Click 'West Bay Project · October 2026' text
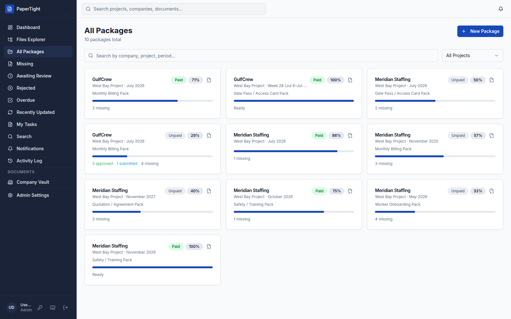 (263, 197)
